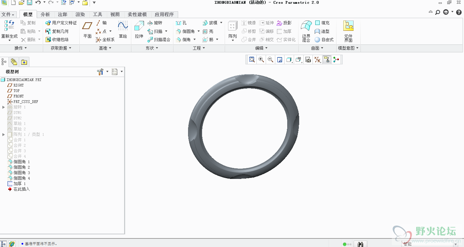The height and width of the screenshot is (247, 464).
Task: Expand the 阵列 1 / 类型 1 tree node
Action: tap(4, 134)
